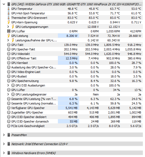
Task: Click the PresentMon chip icon
Action: (x=9, y=135)
